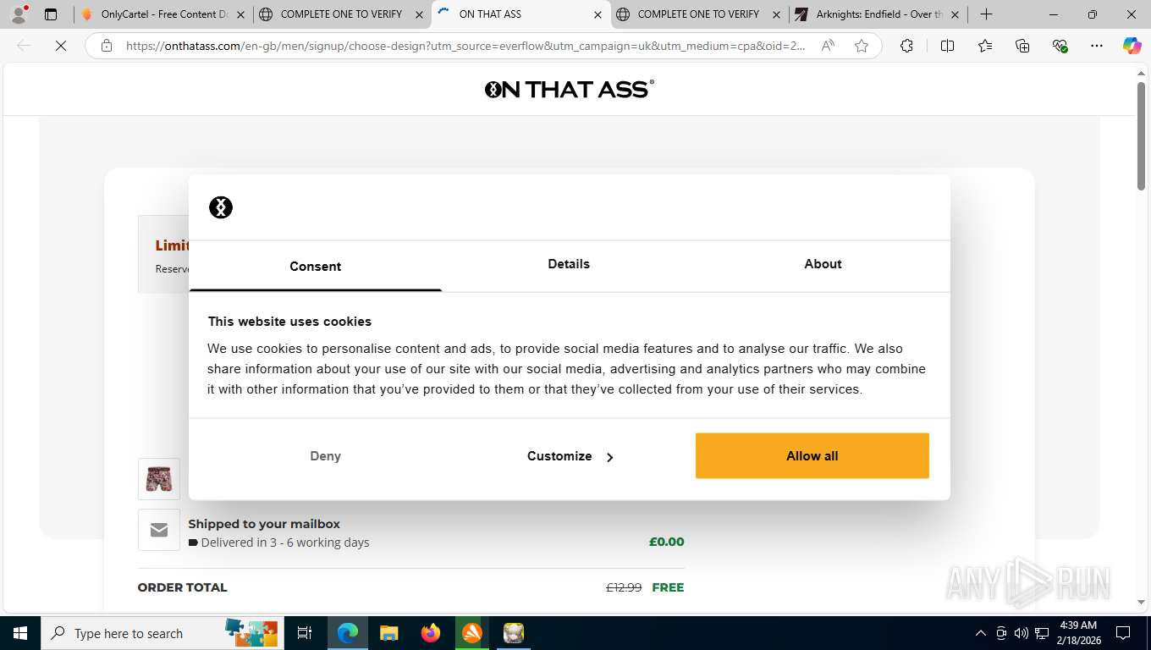Open Windows Start menu

click(20, 633)
